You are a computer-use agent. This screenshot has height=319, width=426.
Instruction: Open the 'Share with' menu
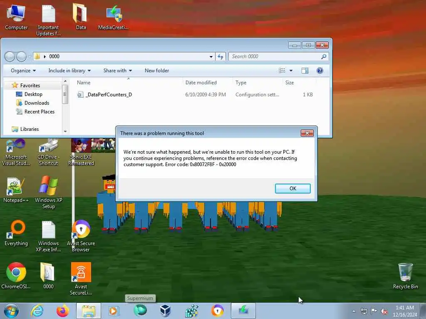tap(117, 71)
